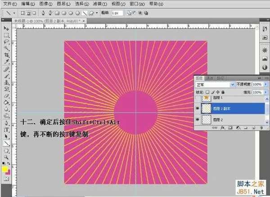Viewport: 270px width, 197px height.
Task: Choose Polygon shape in options bar
Action: click(77, 13)
